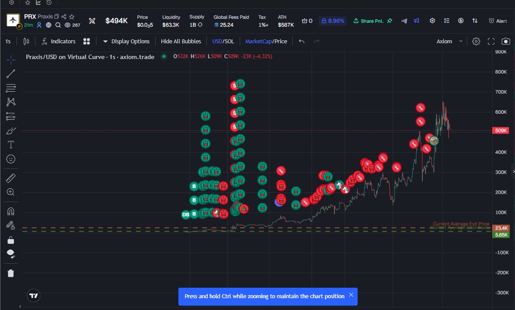Open the forecasting and position tools
Image resolution: width=515 pixels, height=310 pixels.
[11, 116]
